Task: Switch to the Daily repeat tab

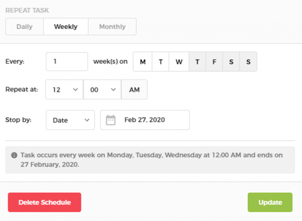Action: click(25, 27)
